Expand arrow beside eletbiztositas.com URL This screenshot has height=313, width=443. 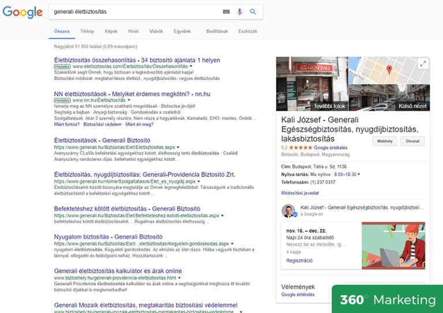(x=191, y=66)
